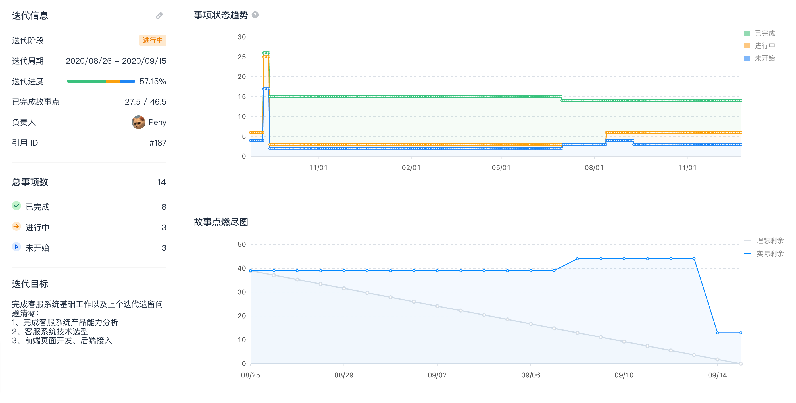
Task: Click the burndown data point at 09/14
Action: tap(717, 333)
